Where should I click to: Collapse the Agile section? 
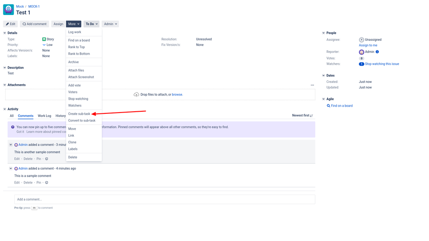click(323, 99)
